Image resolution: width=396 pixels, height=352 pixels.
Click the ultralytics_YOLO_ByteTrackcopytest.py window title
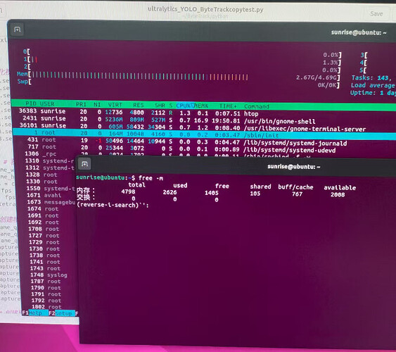point(205,9)
